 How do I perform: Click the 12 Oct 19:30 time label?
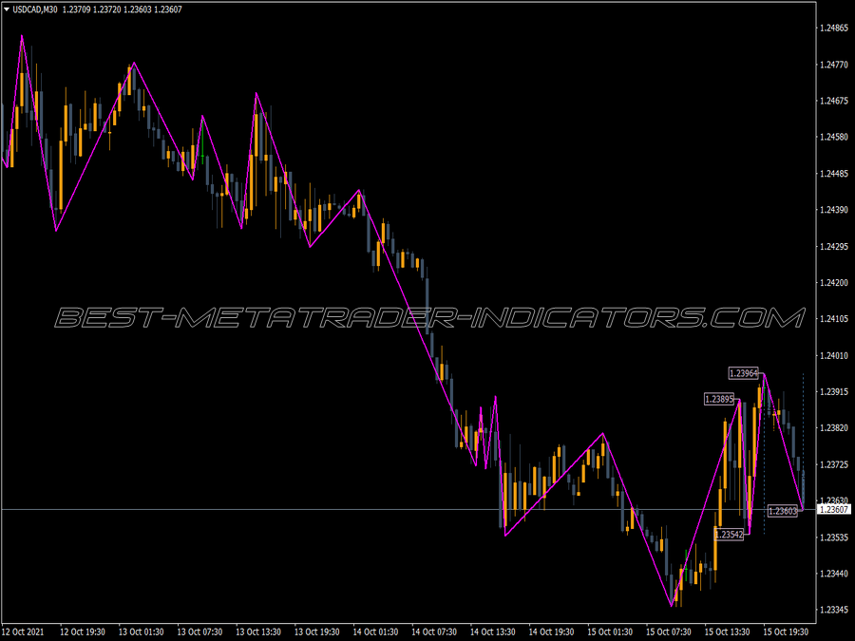click(x=83, y=632)
